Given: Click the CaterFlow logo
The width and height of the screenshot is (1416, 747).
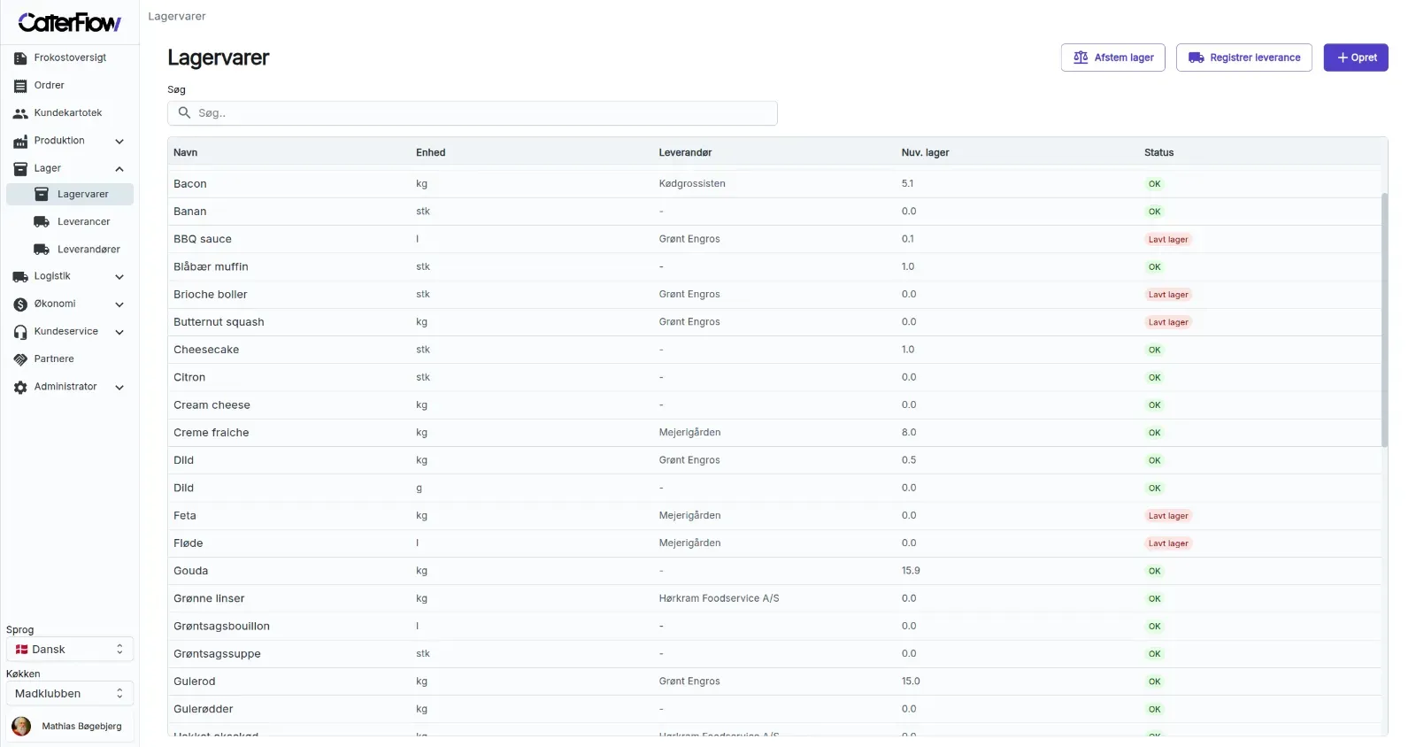Looking at the screenshot, I should (x=69, y=22).
